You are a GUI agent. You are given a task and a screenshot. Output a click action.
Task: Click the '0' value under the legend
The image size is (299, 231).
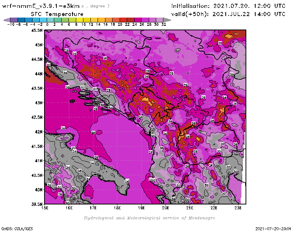(47, 24)
